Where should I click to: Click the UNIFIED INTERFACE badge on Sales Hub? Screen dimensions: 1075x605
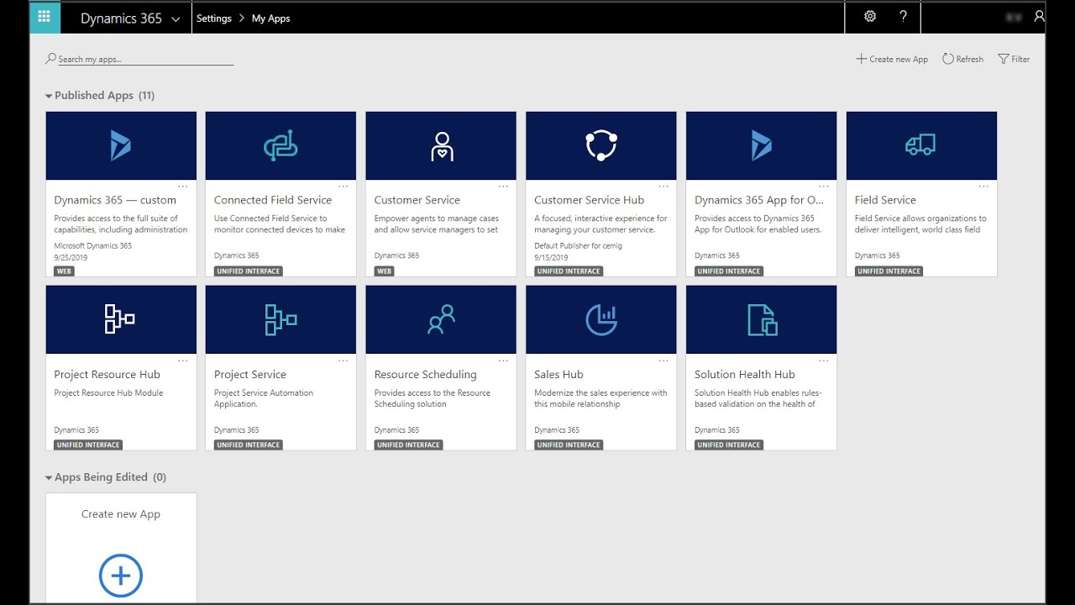pyautogui.click(x=569, y=445)
